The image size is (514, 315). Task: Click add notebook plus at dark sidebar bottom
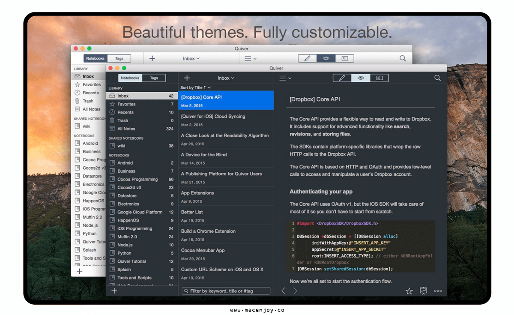tap(114, 291)
